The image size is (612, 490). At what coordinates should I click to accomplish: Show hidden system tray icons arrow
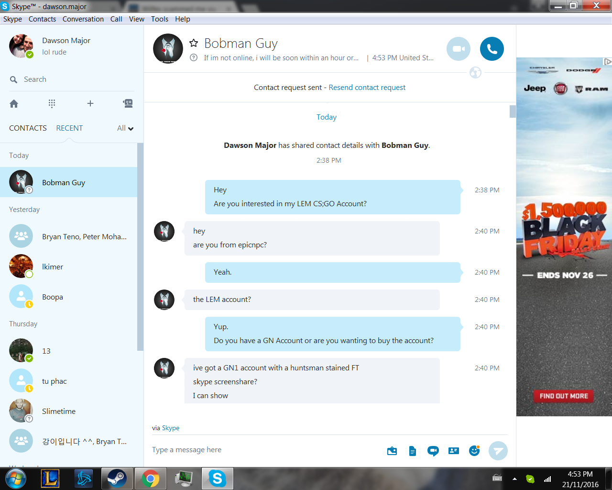(514, 479)
